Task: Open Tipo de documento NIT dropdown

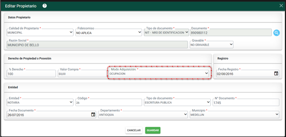Action: point(166,32)
